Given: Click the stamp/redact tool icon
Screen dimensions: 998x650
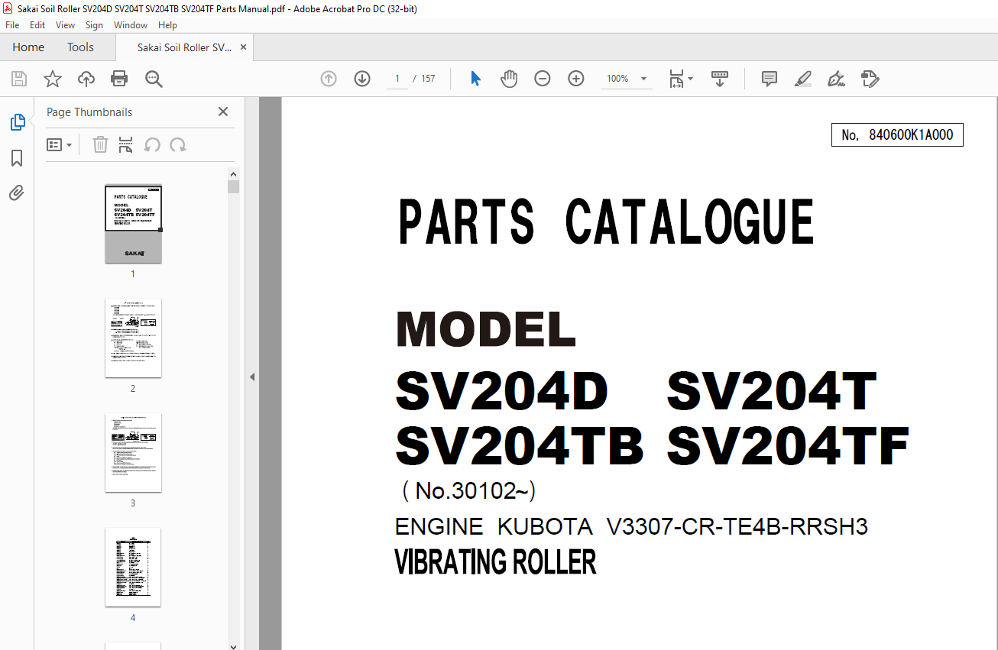Looking at the screenshot, I should 870,79.
